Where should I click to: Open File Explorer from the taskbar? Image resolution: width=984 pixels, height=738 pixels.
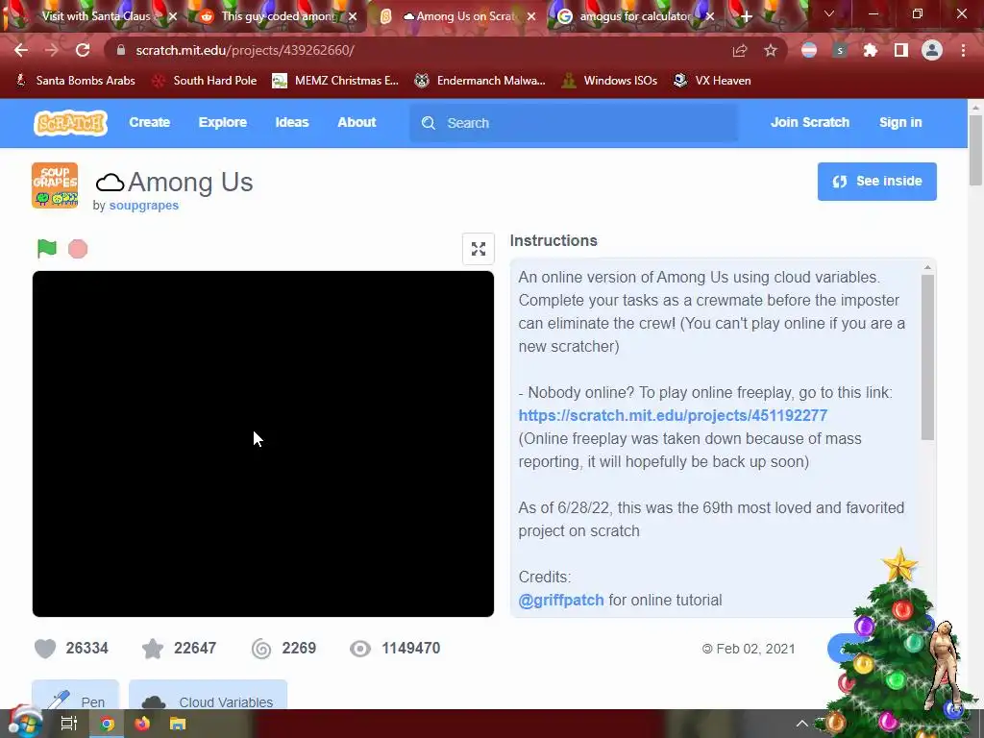(x=178, y=724)
